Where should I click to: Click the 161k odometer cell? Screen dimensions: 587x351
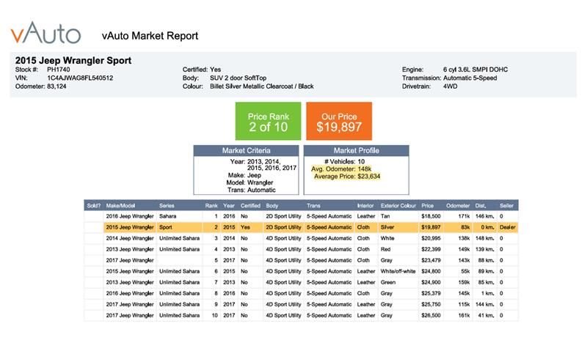[x=464, y=315]
